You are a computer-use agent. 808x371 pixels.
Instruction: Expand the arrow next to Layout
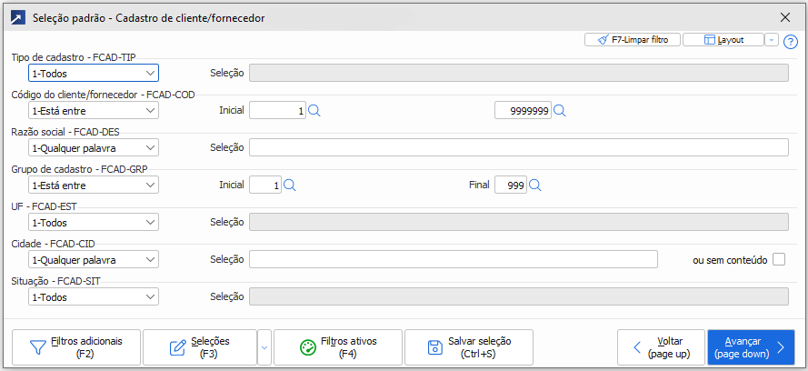(x=771, y=40)
